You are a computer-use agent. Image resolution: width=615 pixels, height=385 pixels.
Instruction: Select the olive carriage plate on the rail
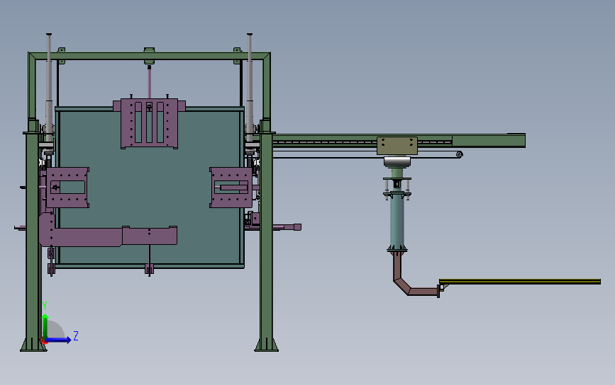[x=397, y=146]
